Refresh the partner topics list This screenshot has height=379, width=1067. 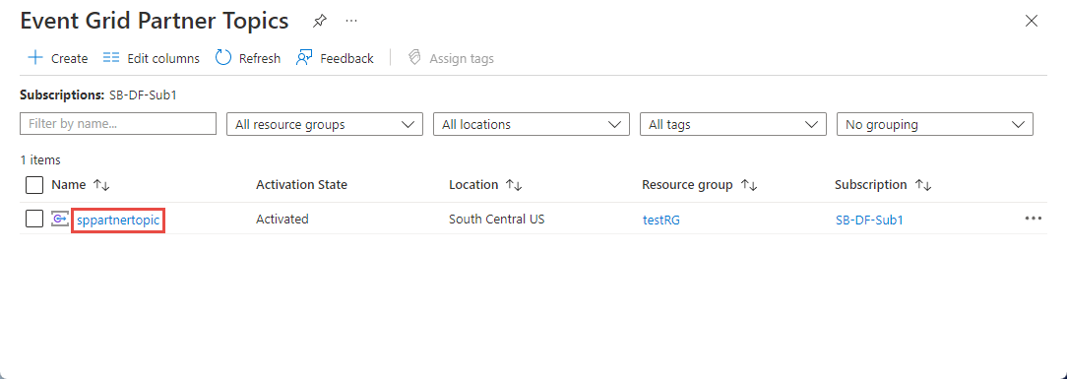tap(248, 58)
